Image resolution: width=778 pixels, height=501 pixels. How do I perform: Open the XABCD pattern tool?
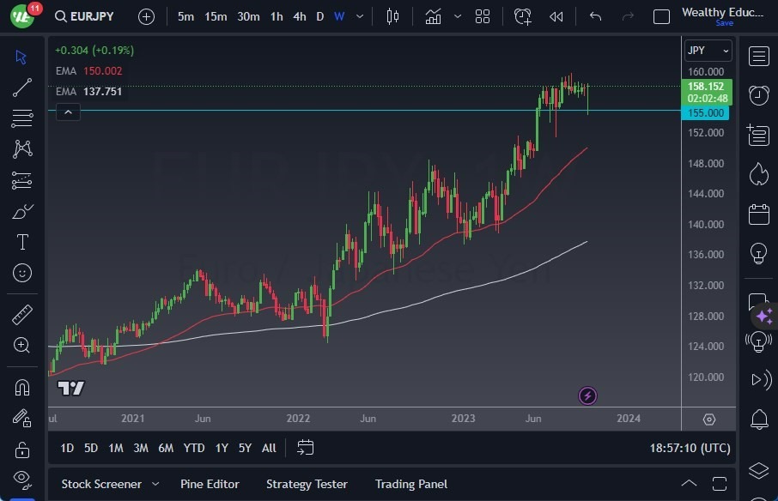click(21, 149)
